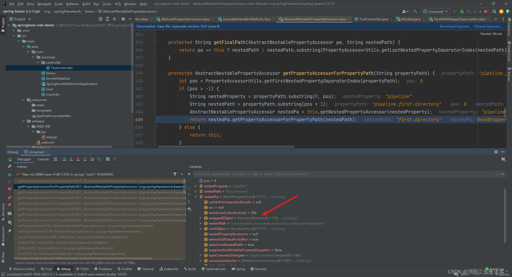
Task: Open the Endpoints tool window button
Action: click(x=169, y=269)
